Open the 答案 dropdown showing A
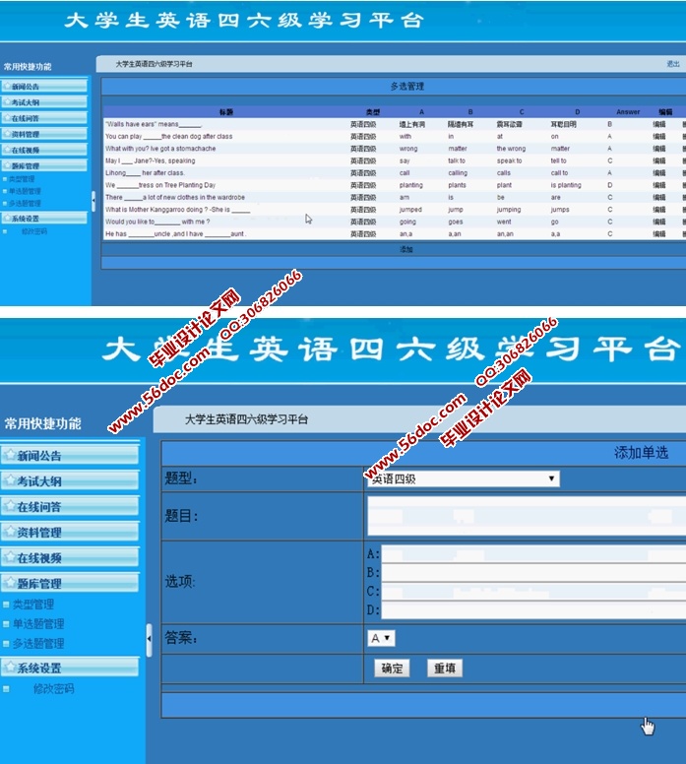Screen dimensions: 686x764 click(381, 638)
